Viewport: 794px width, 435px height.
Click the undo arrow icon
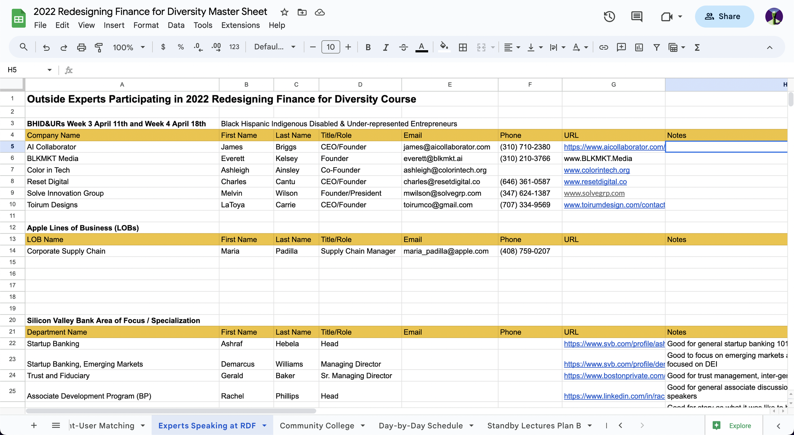(x=46, y=47)
